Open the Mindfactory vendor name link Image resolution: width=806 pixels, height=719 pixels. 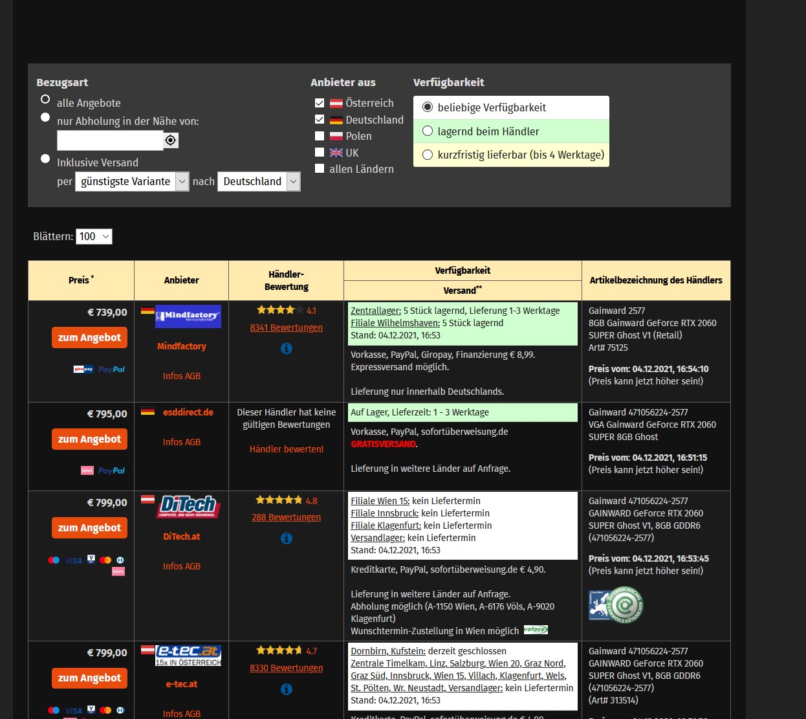pyautogui.click(x=182, y=346)
